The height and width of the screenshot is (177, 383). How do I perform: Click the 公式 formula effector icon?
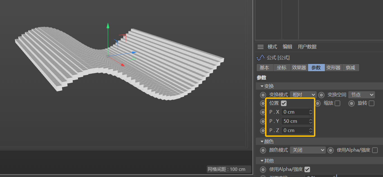point(261,58)
